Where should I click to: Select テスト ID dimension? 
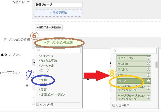pos(134,64)
